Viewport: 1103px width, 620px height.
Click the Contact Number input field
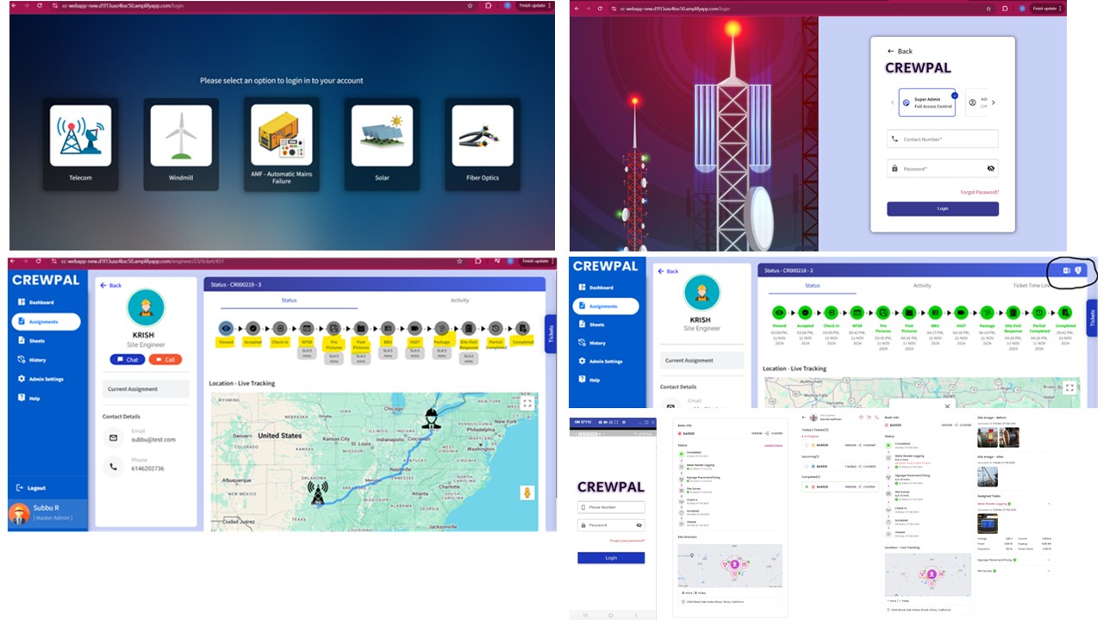point(943,139)
